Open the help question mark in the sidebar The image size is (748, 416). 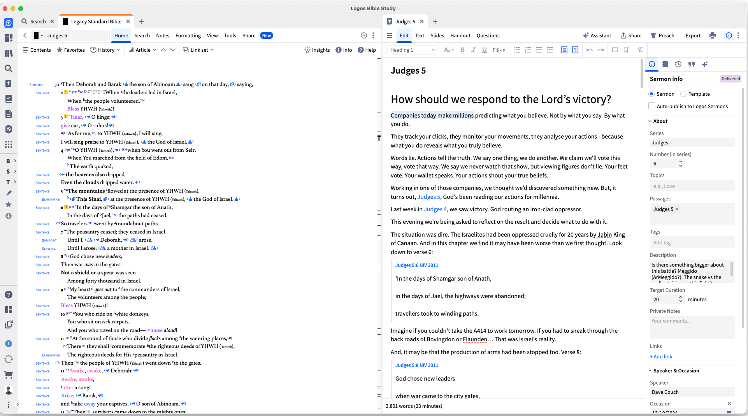[x=9, y=295]
